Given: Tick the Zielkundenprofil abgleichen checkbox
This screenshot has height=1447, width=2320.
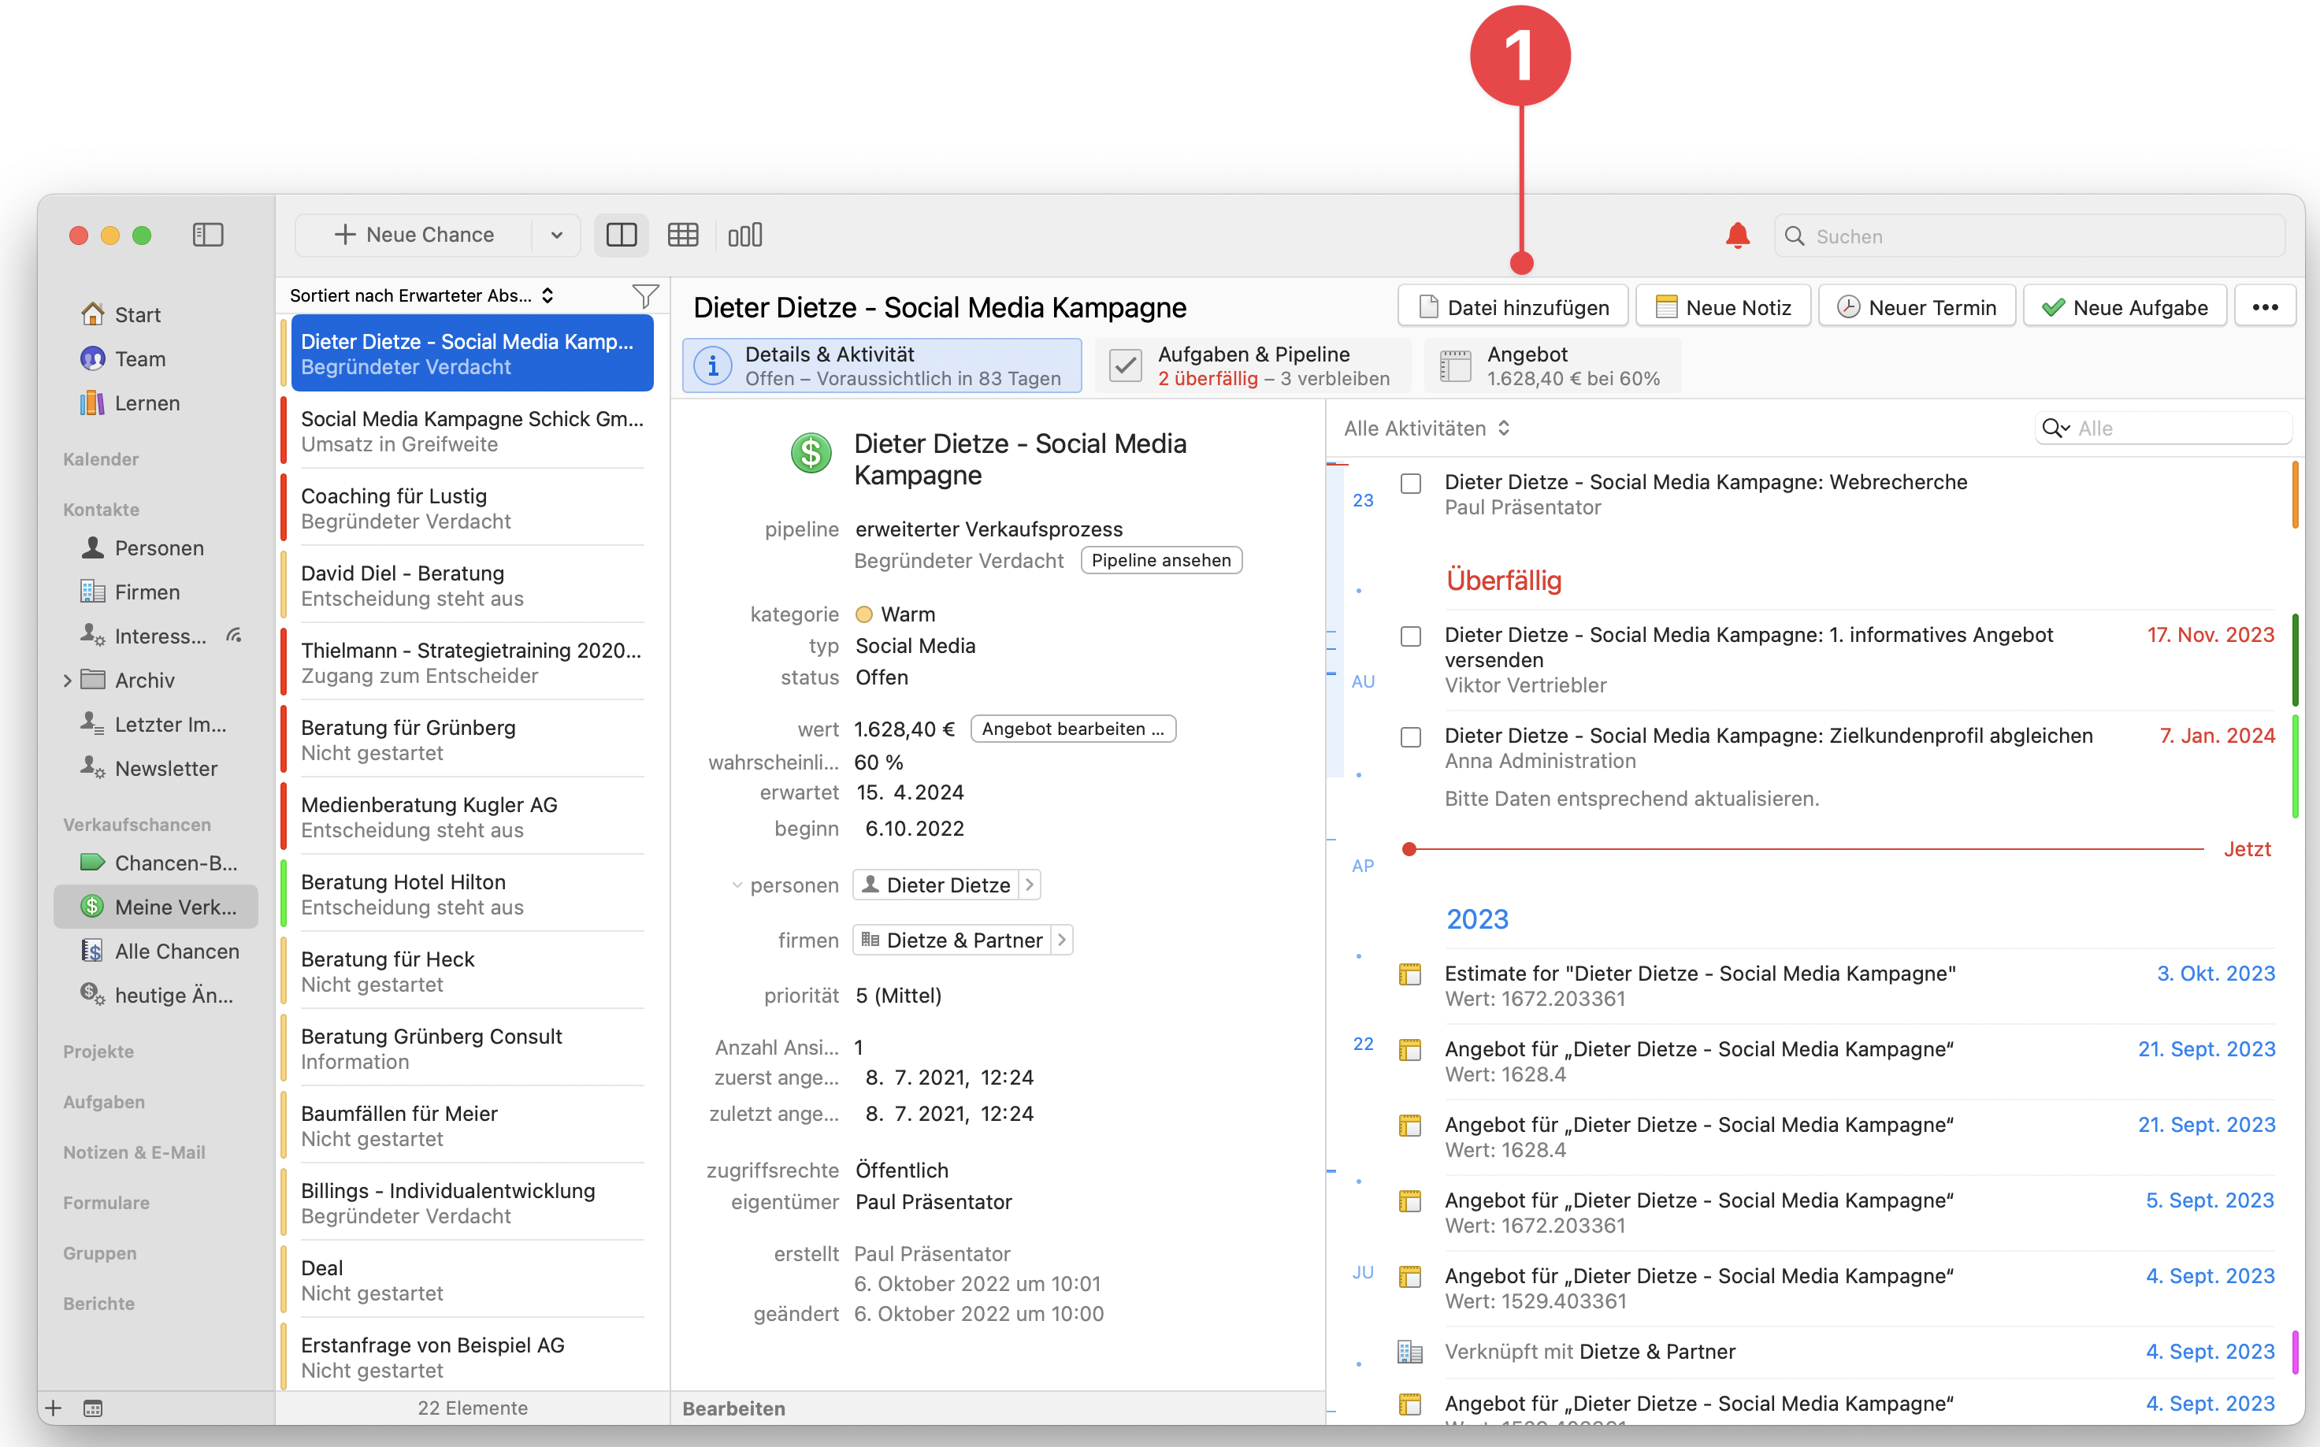Looking at the screenshot, I should pyautogui.click(x=1411, y=737).
